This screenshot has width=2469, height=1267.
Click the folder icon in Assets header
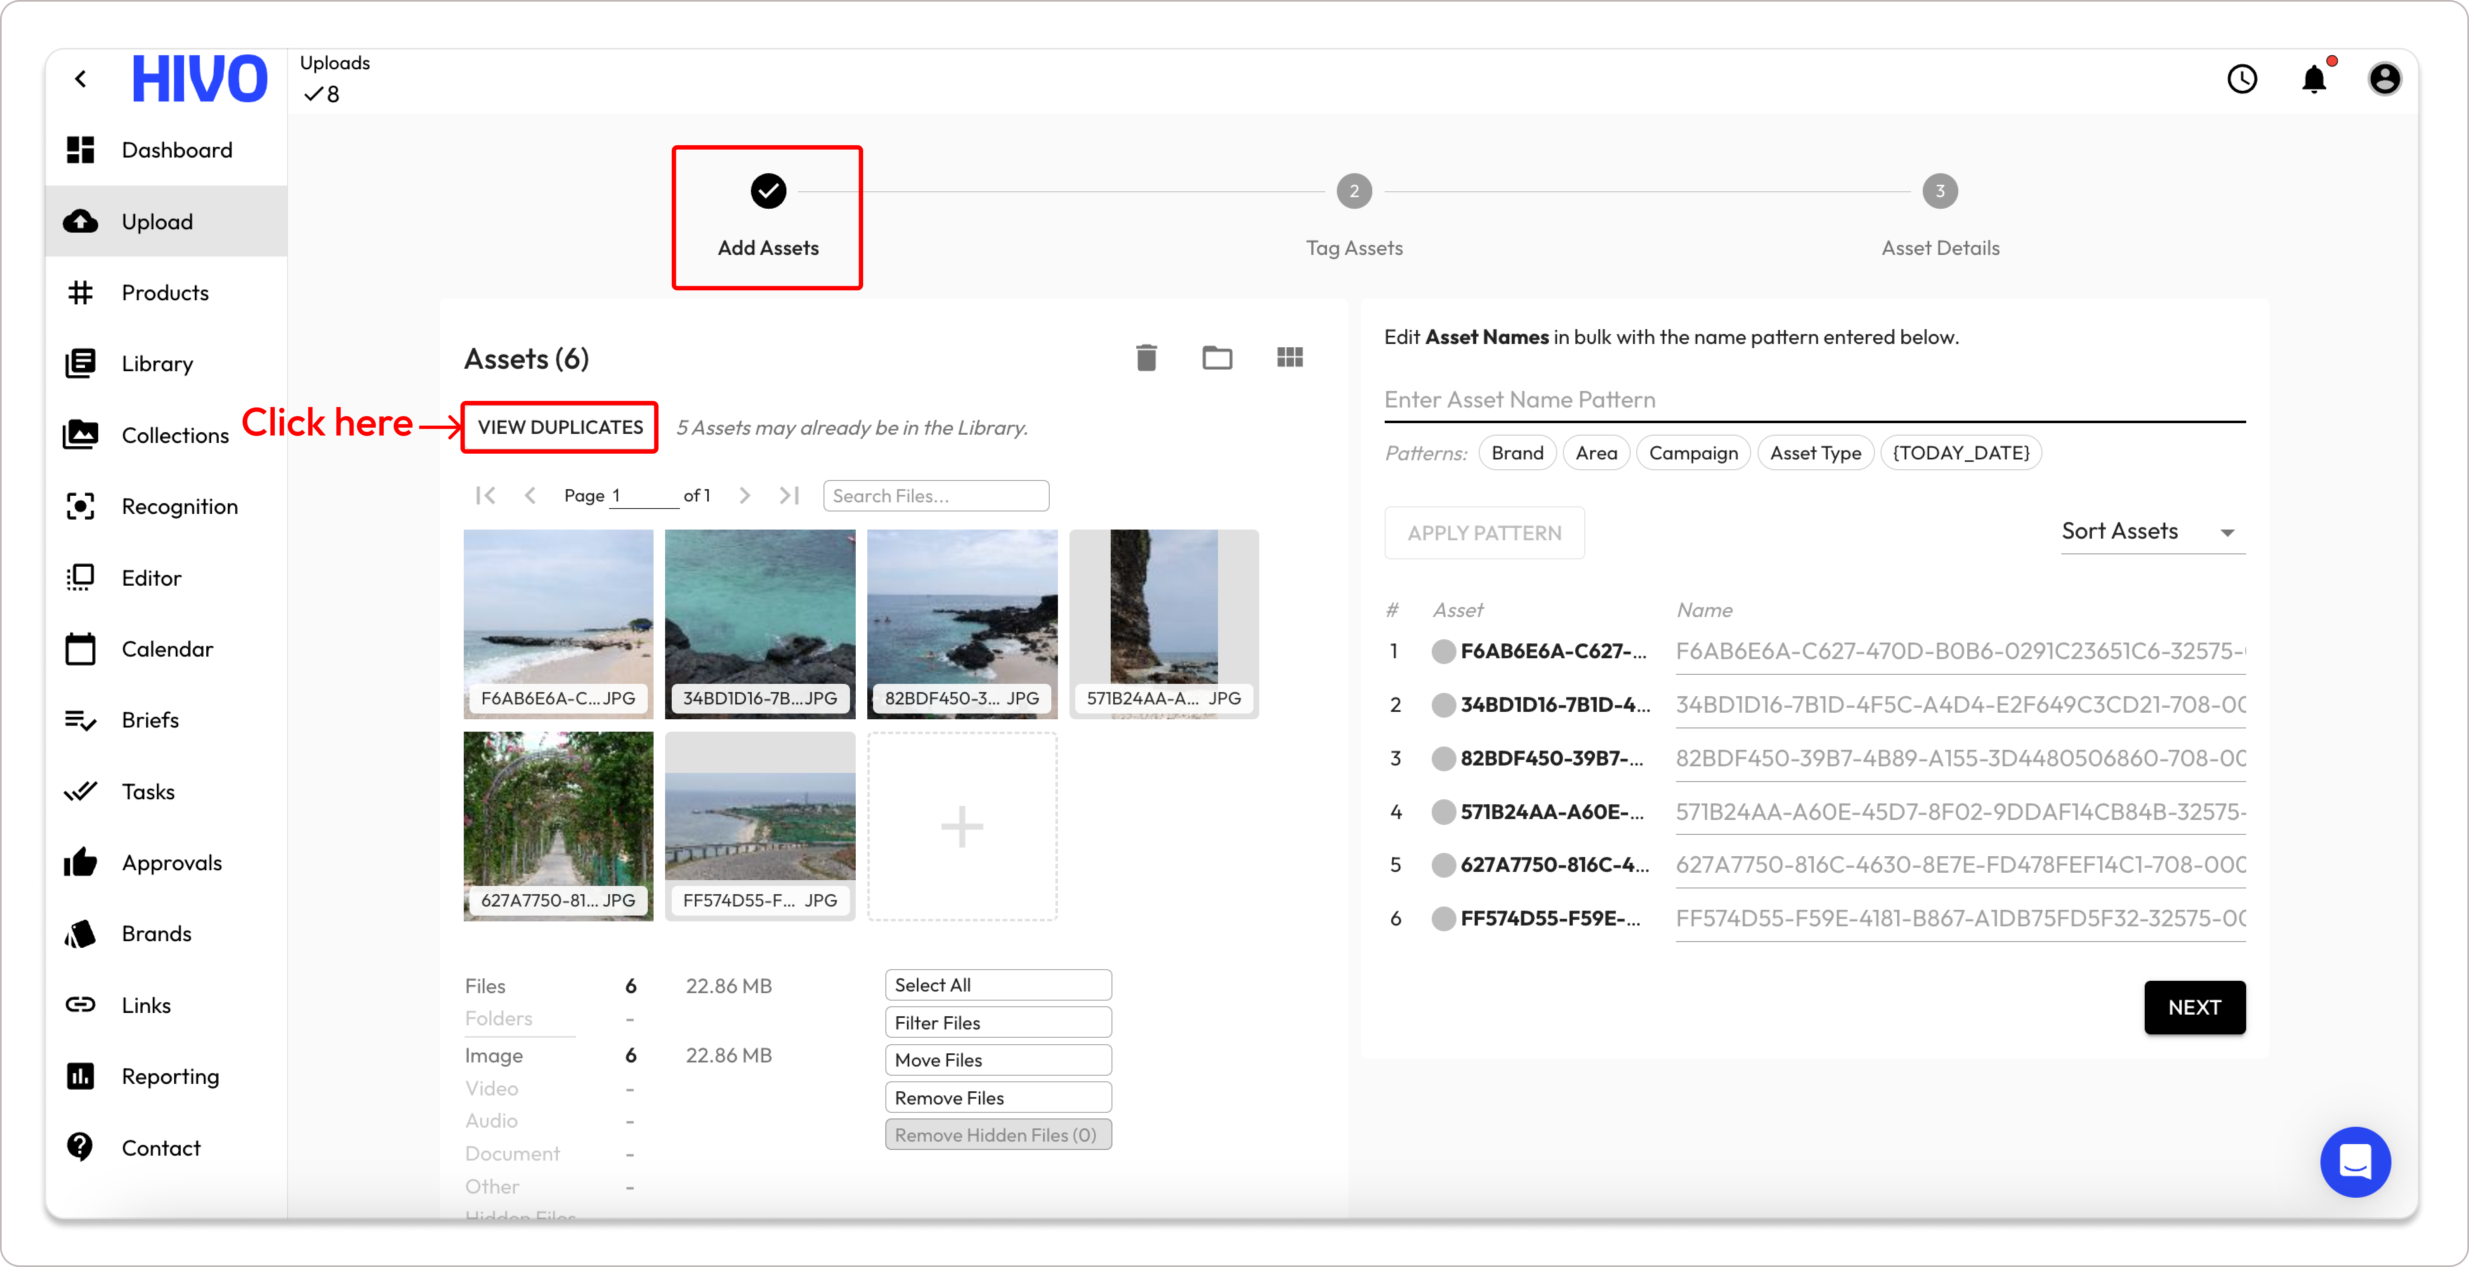click(x=1216, y=358)
